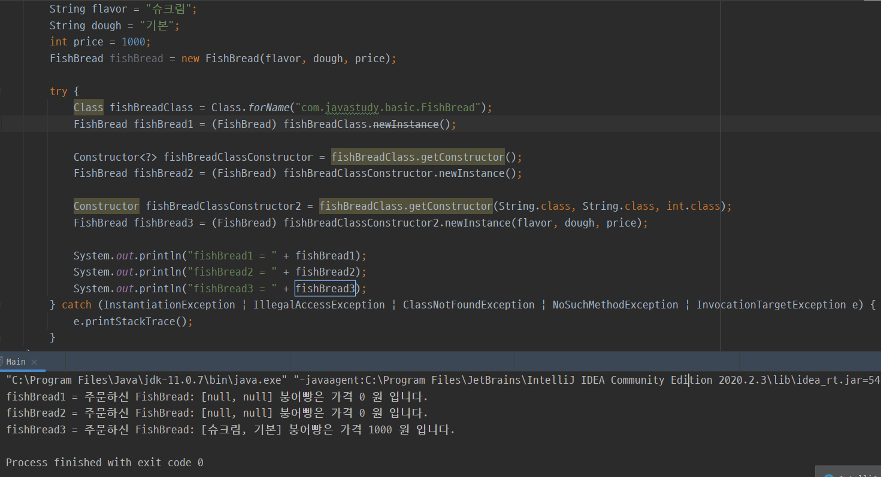Click the fishBread3 console output line
Image resolution: width=881 pixels, height=477 pixels.
(x=230, y=430)
